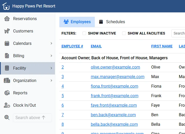Click the Billing invoice icon
185x134 pixels.
point(7,56)
